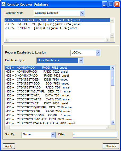Click the database list vertical scrollbar thumb
Image resolution: width=121 pixels, height=151 pixels.
point(112,78)
